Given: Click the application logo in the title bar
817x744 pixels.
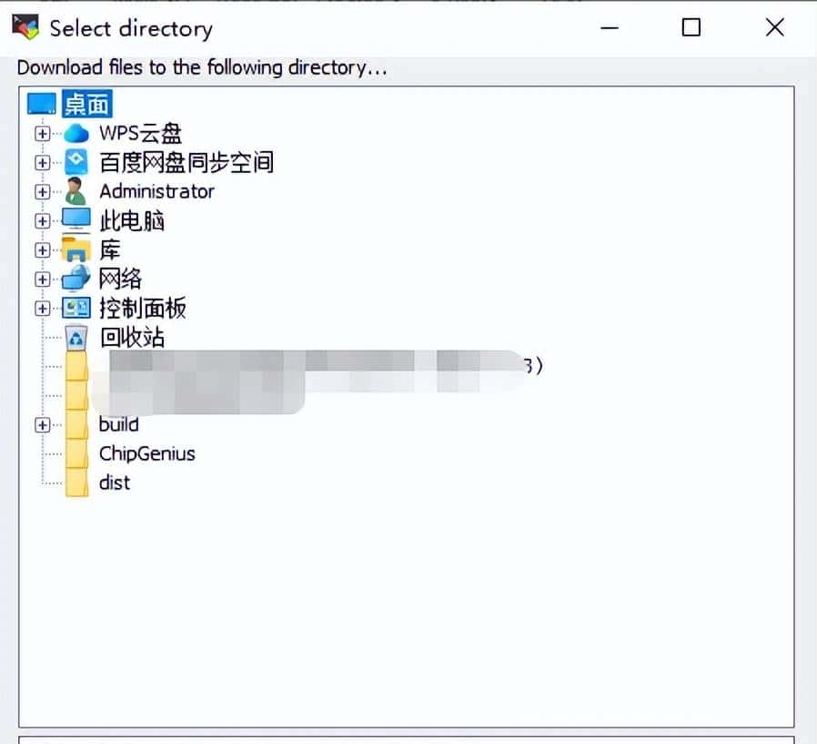Looking at the screenshot, I should 25,27.
